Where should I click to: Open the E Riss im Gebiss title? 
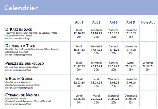pyautogui.click(x=19, y=79)
